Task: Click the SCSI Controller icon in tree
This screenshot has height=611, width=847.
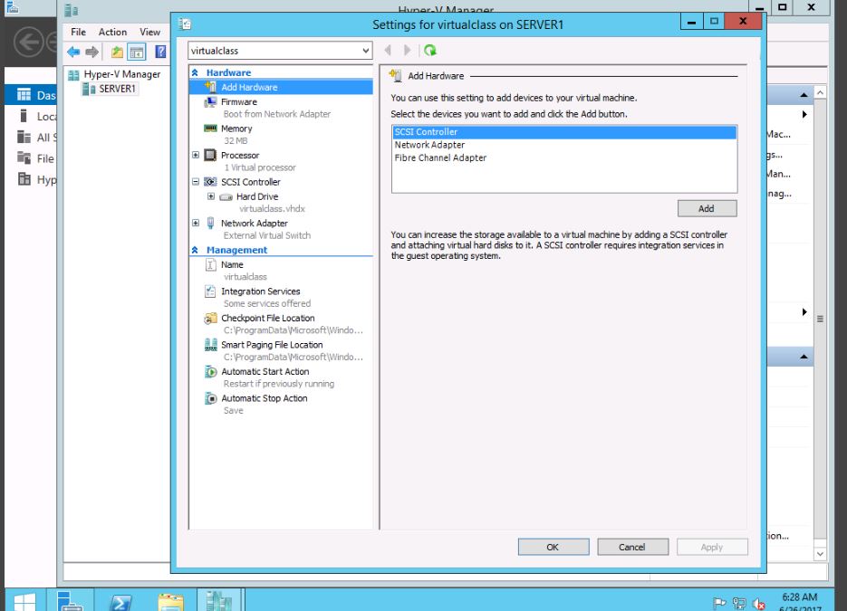Action: click(210, 182)
